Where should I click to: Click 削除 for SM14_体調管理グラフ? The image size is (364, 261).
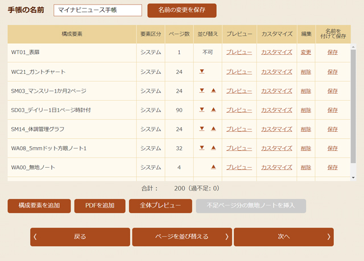coord(306,129)
